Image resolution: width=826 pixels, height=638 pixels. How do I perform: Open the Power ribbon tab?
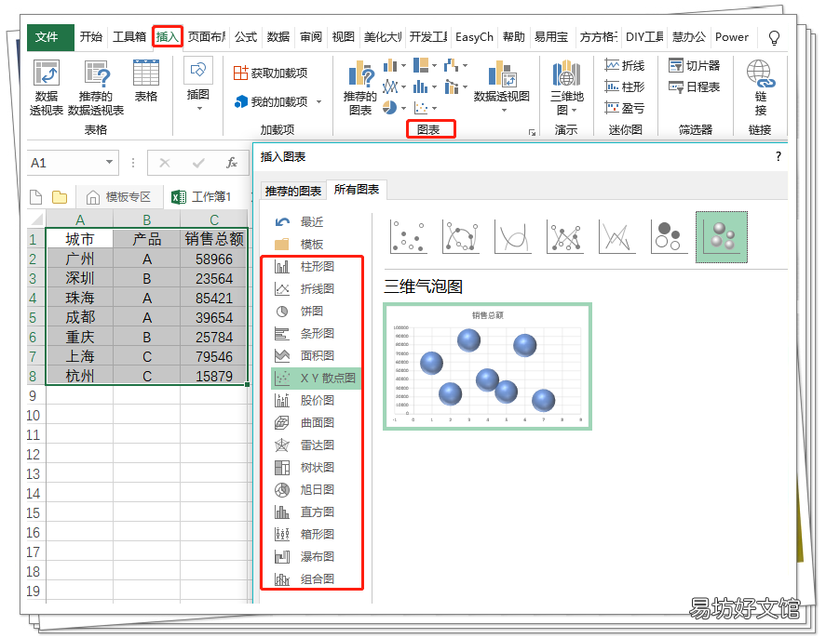[732, 37]
